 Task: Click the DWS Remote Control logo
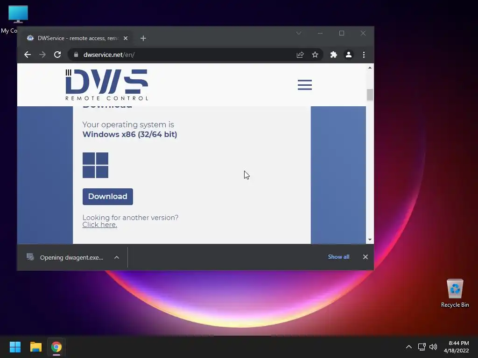point(107,85)
